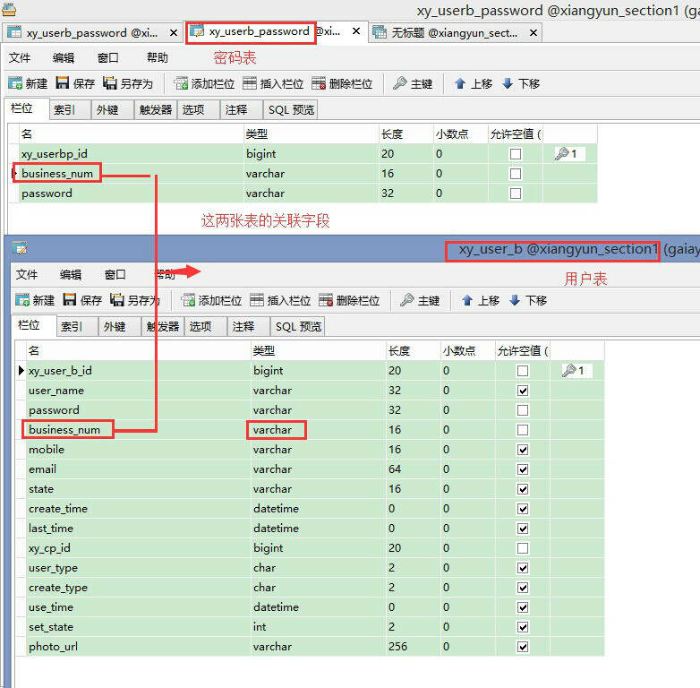Image resolution: width=700 pixels, height=688 pixels.
Task: Open 编辑 menu in the xy_userb_password window
Action: click(64, 57)
